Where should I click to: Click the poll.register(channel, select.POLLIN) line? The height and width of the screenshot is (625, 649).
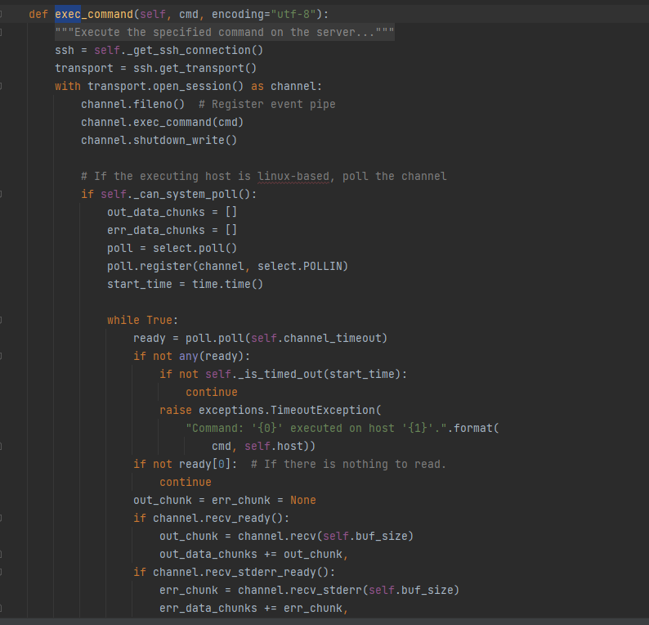tap(228, 267)
